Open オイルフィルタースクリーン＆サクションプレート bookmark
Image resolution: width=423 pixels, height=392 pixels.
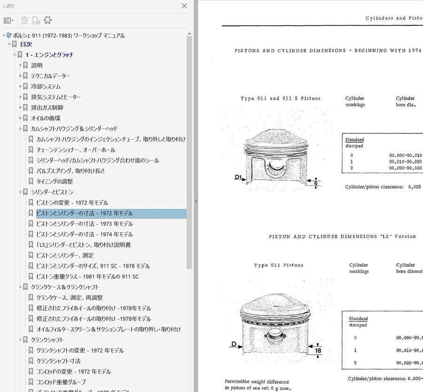(109, 329)
